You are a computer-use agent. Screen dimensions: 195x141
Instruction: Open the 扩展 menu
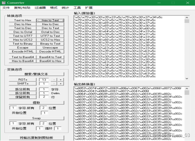(89, 8)
